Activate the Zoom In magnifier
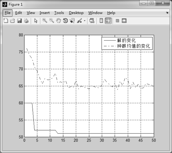Viewport: 172px width, 153px height. tap(45, 20)
